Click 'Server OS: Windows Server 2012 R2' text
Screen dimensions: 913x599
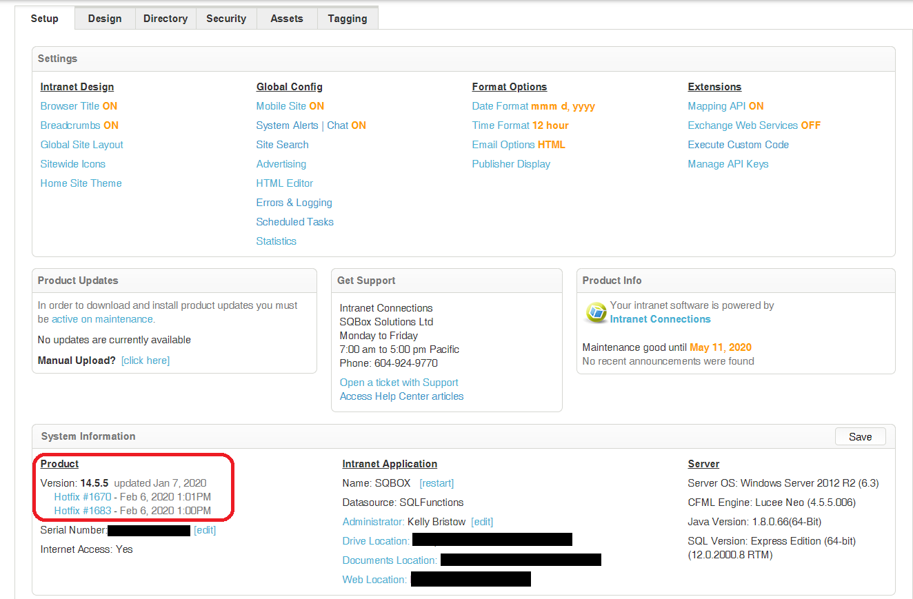tap(783, 483)
